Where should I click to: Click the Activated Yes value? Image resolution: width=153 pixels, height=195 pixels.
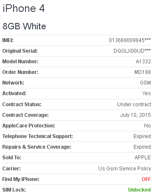coord(147,93)
